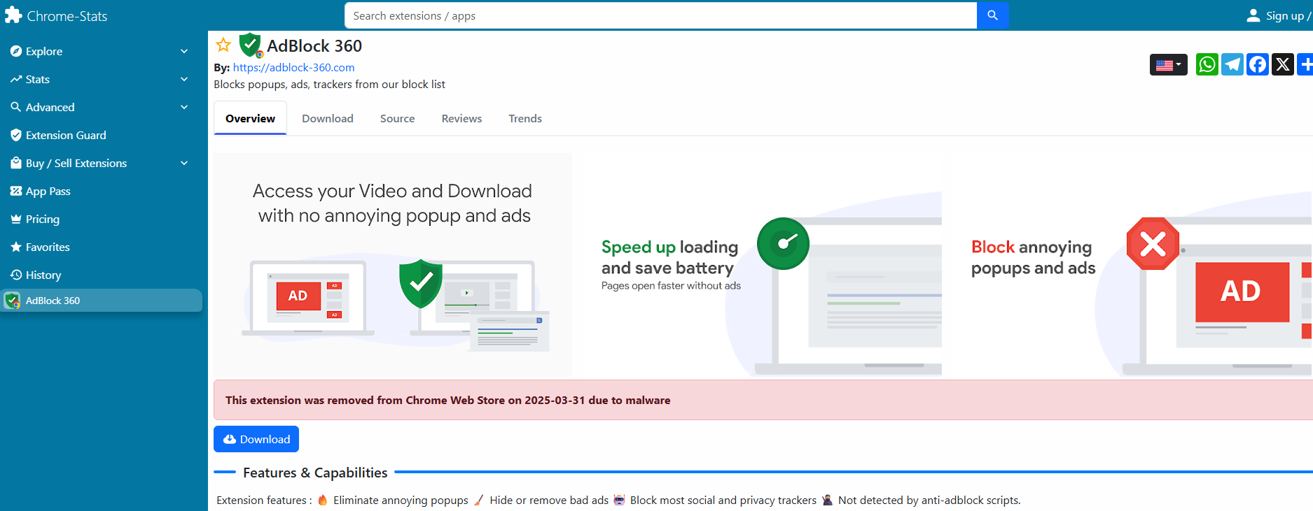Screen dimensions: 1313x511
Task: Click the AdBlock 360 page title
Action: pos(314,45)
